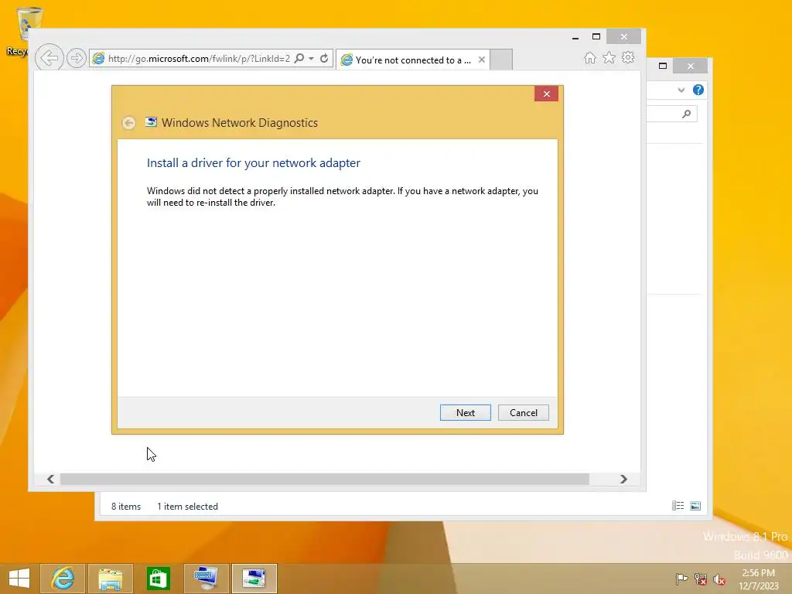Open the Action Center flag in system tray

pos(681,579)
